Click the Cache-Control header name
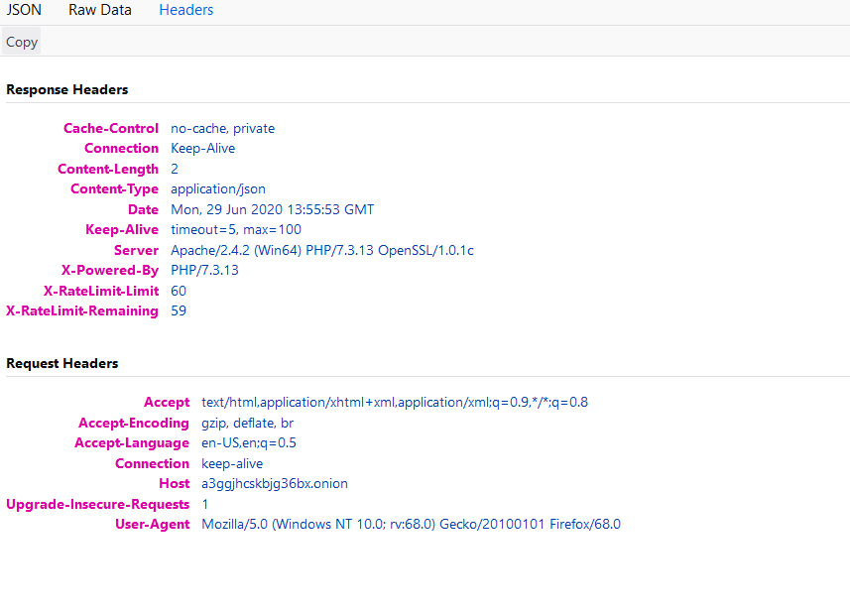The height and width of the screenshot is (616, 850). [110, 129]
